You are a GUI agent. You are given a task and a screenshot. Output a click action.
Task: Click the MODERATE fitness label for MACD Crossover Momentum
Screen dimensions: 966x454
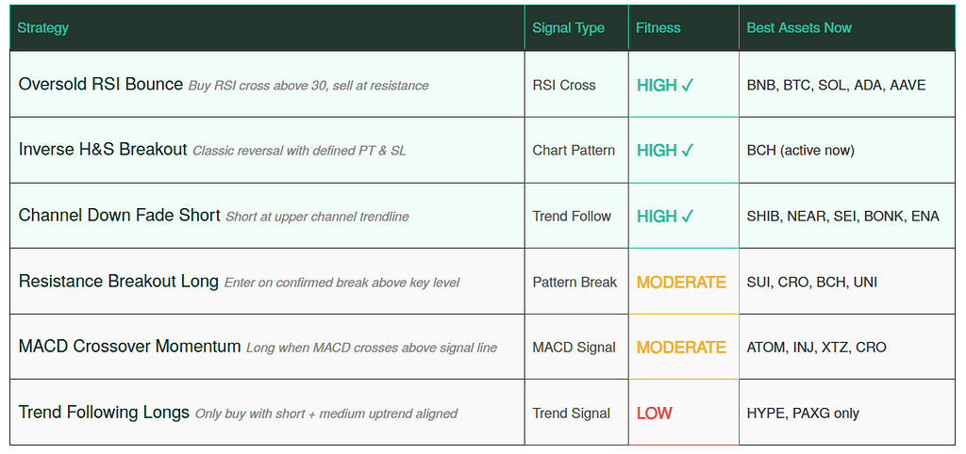click(x=681, y=347)
